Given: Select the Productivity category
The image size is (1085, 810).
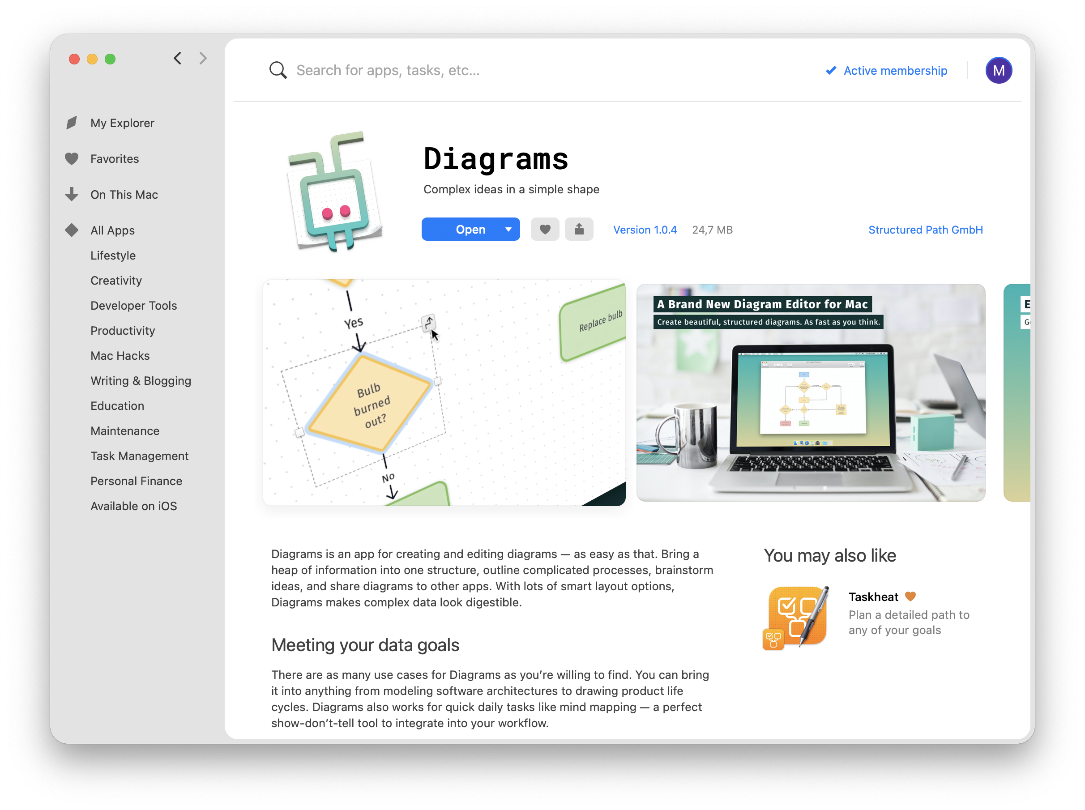Looking at the screenshot, I should coord(124,330).
